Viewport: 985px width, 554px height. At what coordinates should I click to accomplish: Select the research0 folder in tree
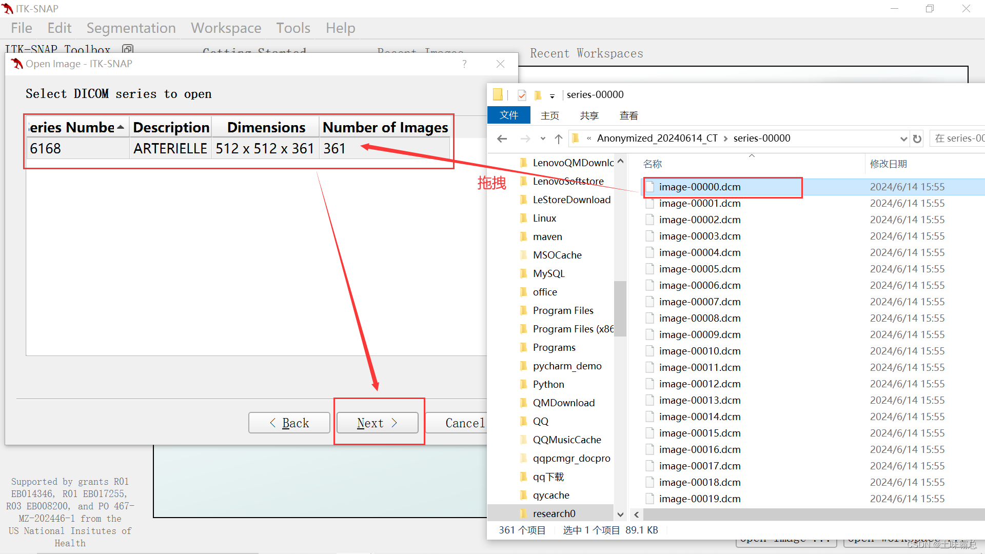coord(554,513)
